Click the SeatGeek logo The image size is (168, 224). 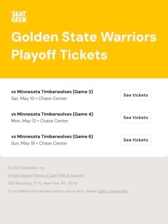click(x=19, y=17)
